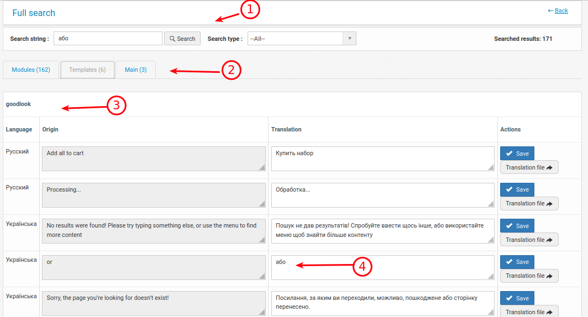
Task: Click the 'or' origin field
Action: [154, 267]
